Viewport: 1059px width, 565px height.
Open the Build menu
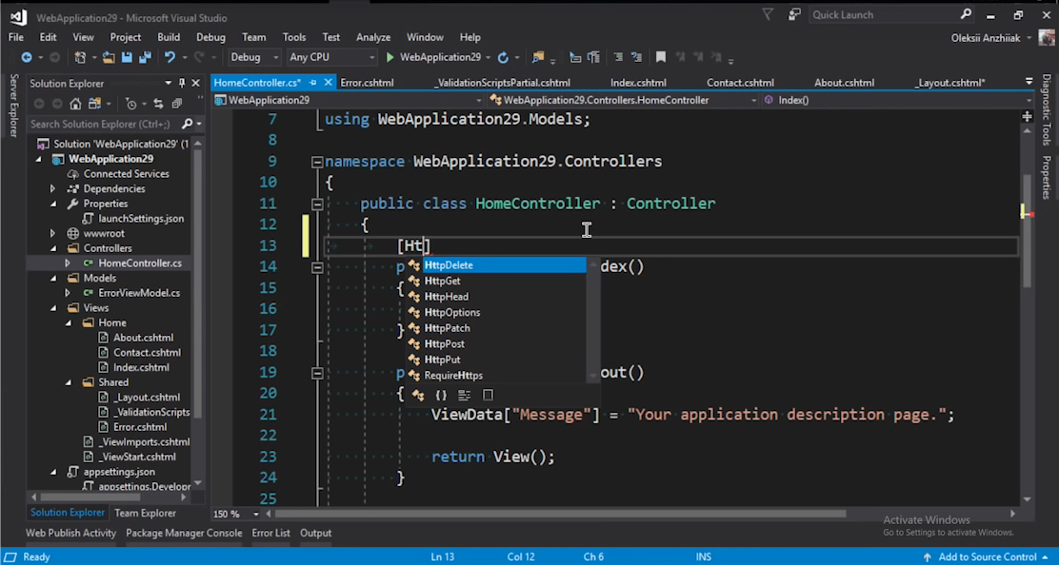pos(169,37)
